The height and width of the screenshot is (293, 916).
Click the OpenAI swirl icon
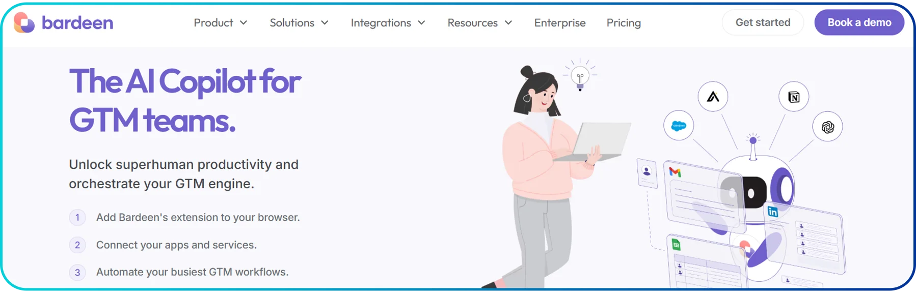coord(828,127)
